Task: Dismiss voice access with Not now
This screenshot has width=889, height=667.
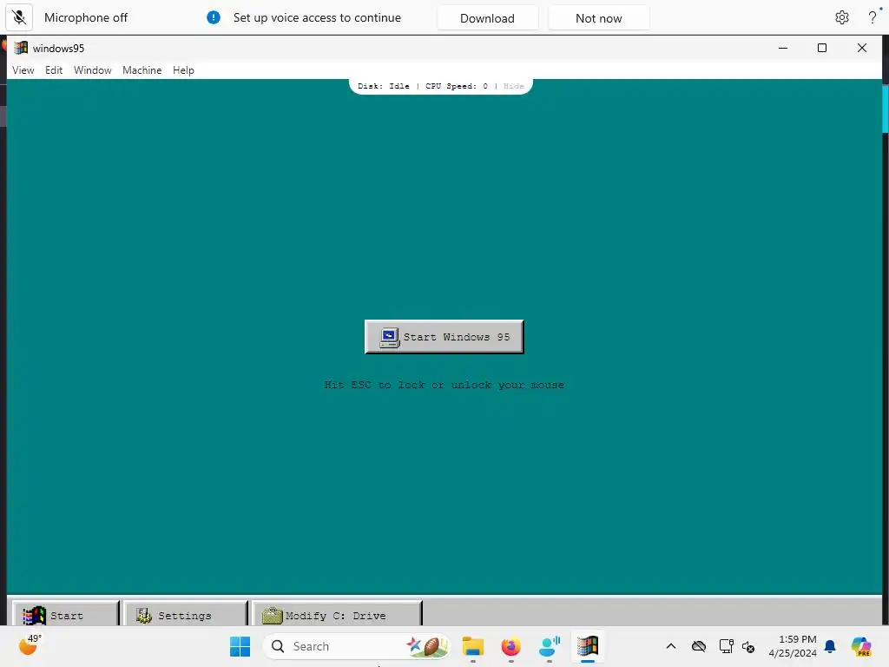Action: (x=599, y=18)
